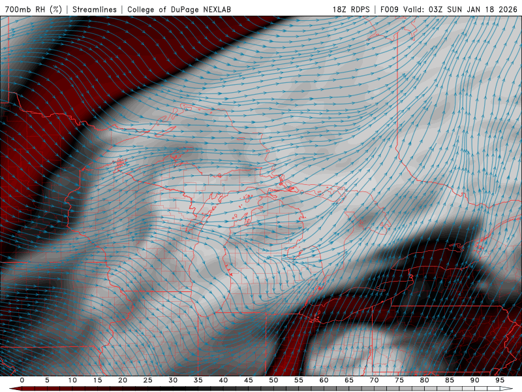Click the '50' colorbar value label
This screenshot has width=522, height=392.
[273, 380]
